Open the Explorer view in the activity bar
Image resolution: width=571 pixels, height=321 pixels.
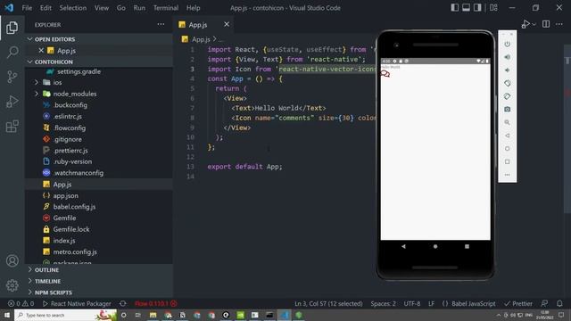(x=12, y=28)
